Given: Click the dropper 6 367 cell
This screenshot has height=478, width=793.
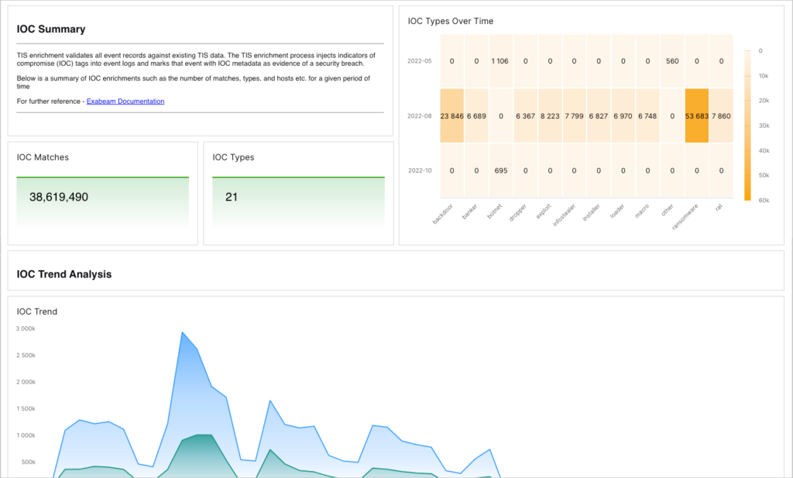Looking at the screenshot, I should (526, 116).
